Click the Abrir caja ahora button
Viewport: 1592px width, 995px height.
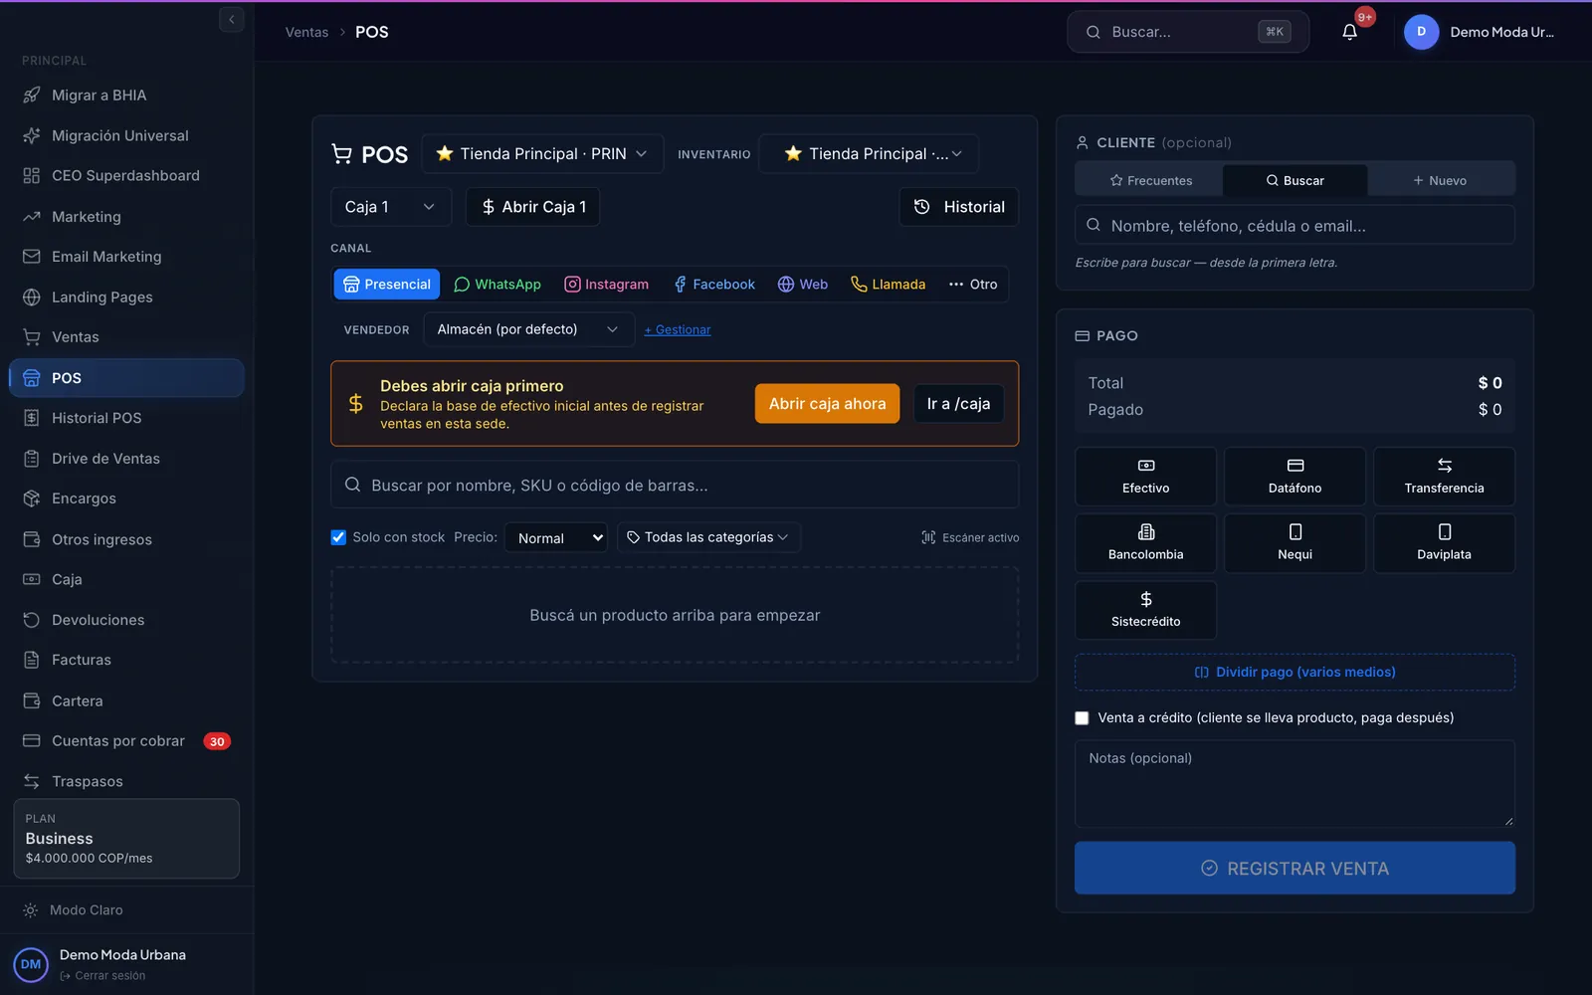[827, 404]
